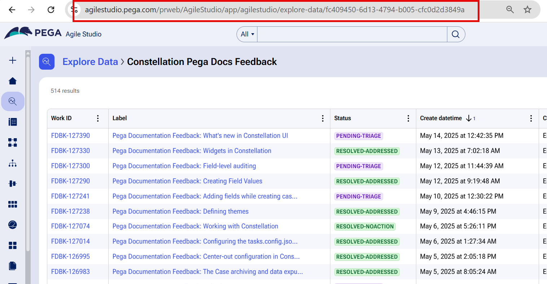Click into the top search field
Screen dimensions: 547x284
(x=352, y=34)
